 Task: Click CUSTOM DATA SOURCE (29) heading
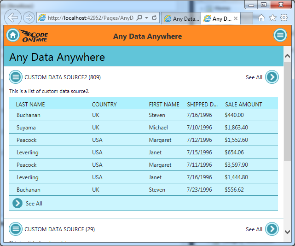point(60,229)
